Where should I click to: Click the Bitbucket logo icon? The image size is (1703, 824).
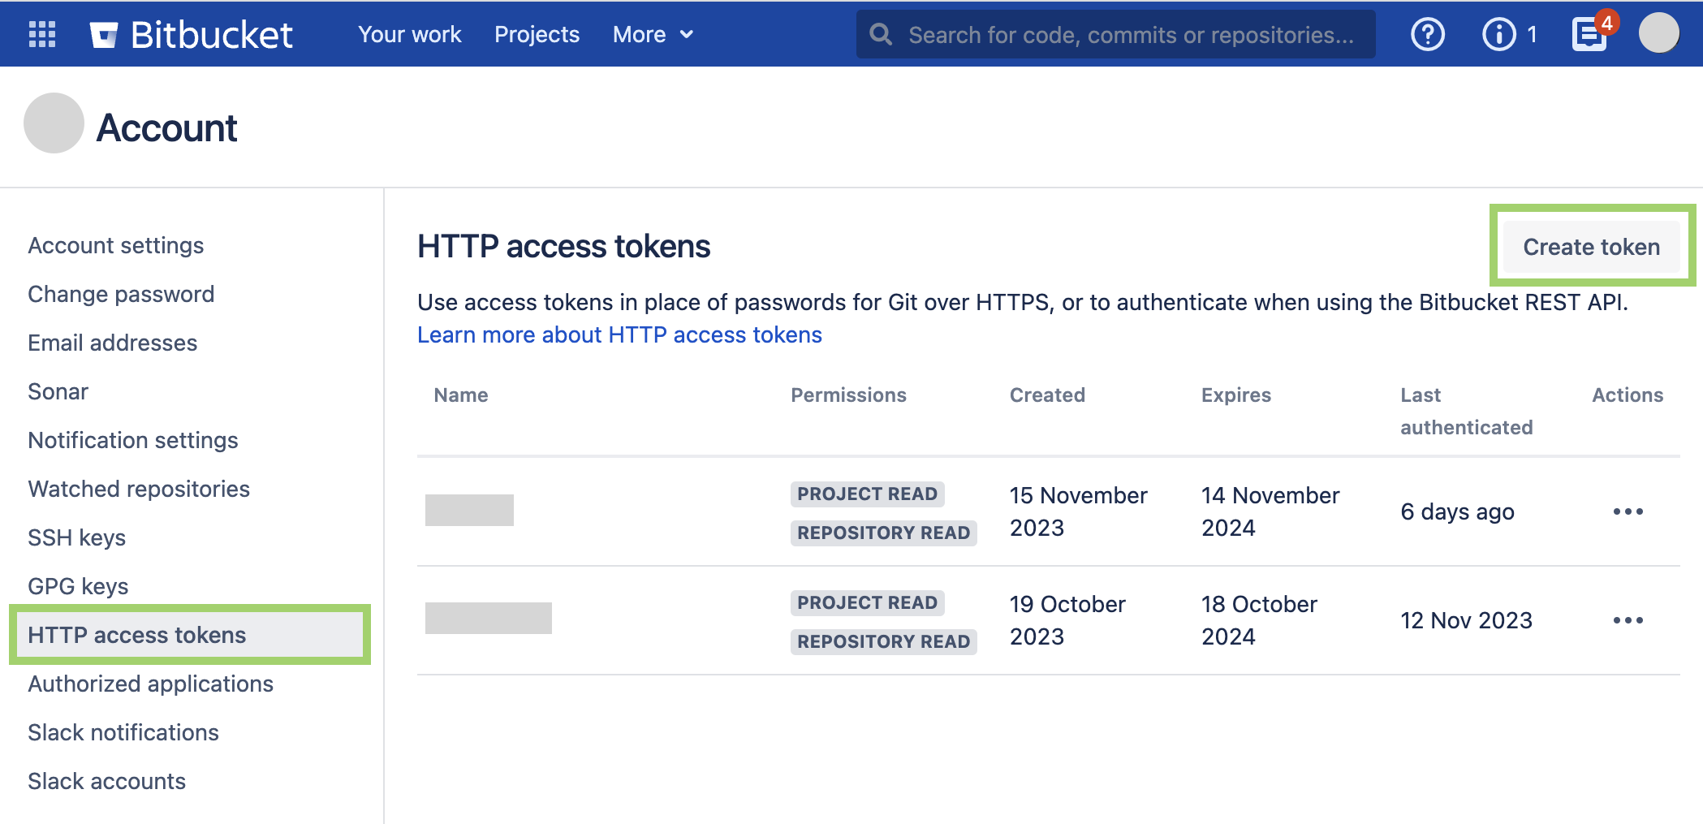pyautogui.click(x=106, y=33)
